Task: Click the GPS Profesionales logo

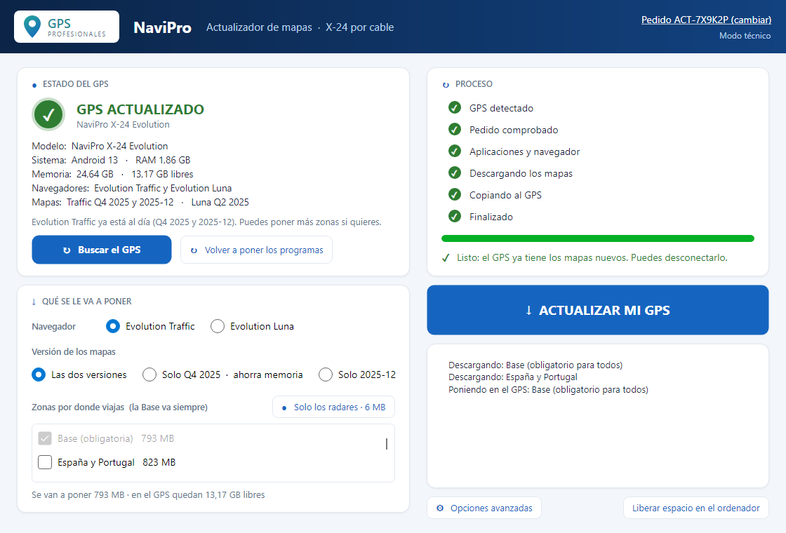Action: [67, 27]
